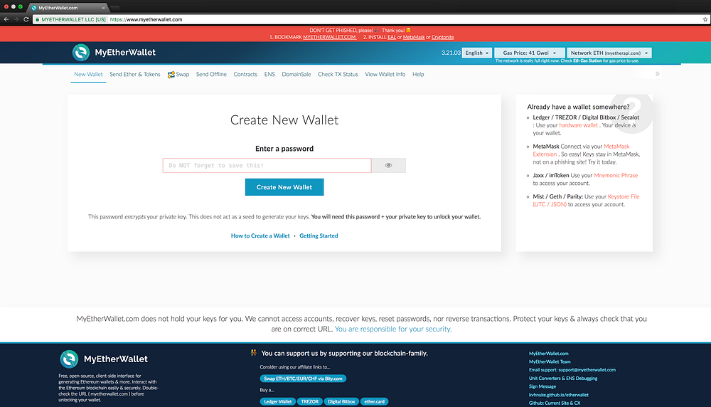Open the Sign Message footer link

click(542, 386)
